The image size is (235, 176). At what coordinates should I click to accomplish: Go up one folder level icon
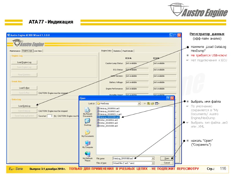[149, 104]
